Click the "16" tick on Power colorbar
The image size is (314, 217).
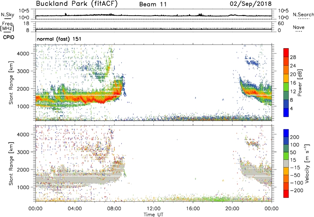(293, 83)
